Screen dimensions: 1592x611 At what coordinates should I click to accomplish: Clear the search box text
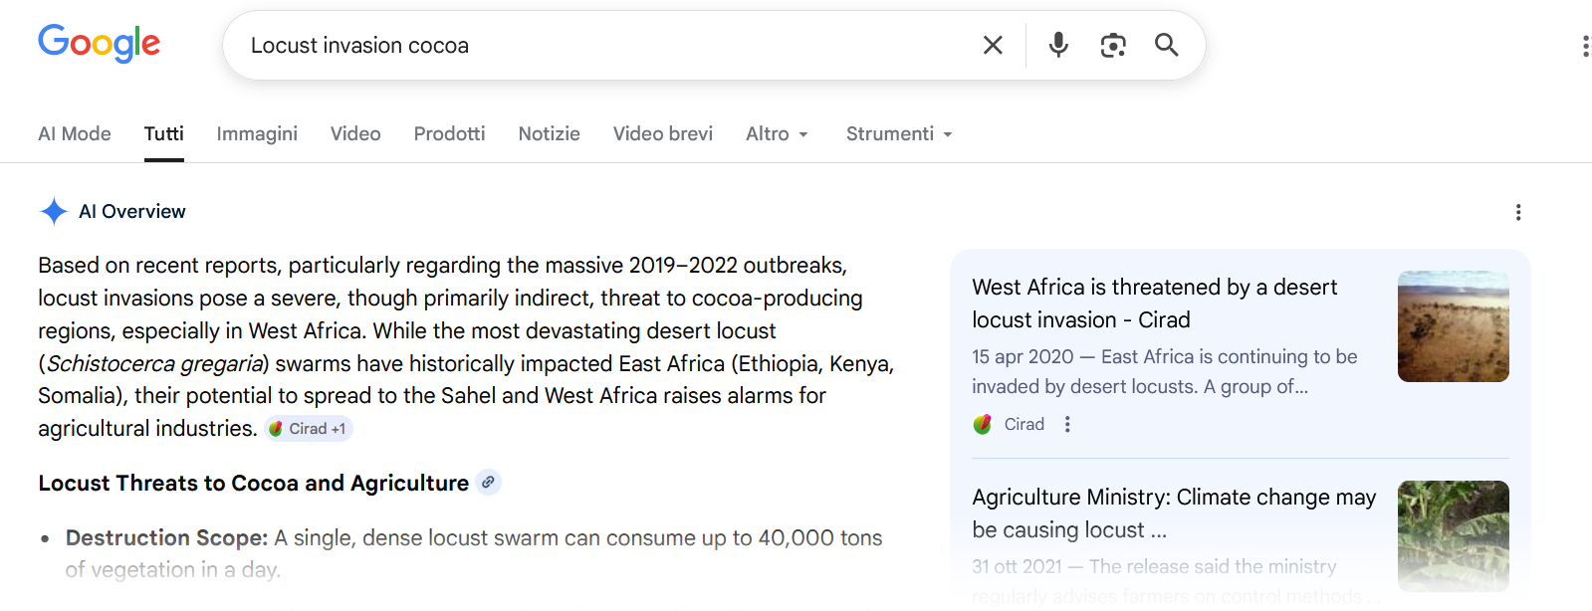coord(992,45)
